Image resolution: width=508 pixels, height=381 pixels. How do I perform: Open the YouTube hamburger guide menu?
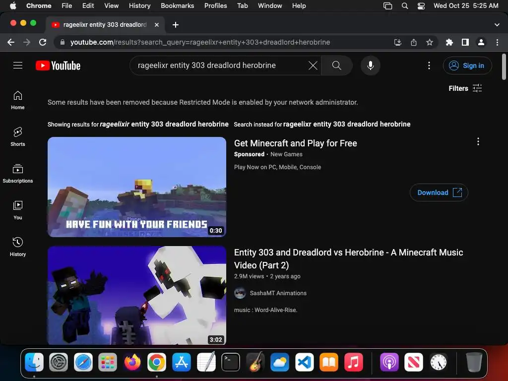tap(18, 65)
